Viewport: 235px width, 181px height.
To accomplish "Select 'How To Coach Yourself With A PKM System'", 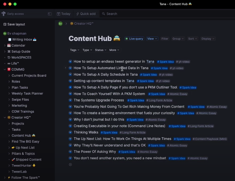I will click(109, 94).
